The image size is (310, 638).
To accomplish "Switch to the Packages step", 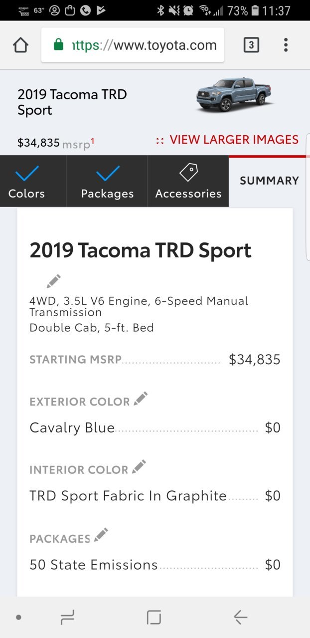I will pos(107,181).
